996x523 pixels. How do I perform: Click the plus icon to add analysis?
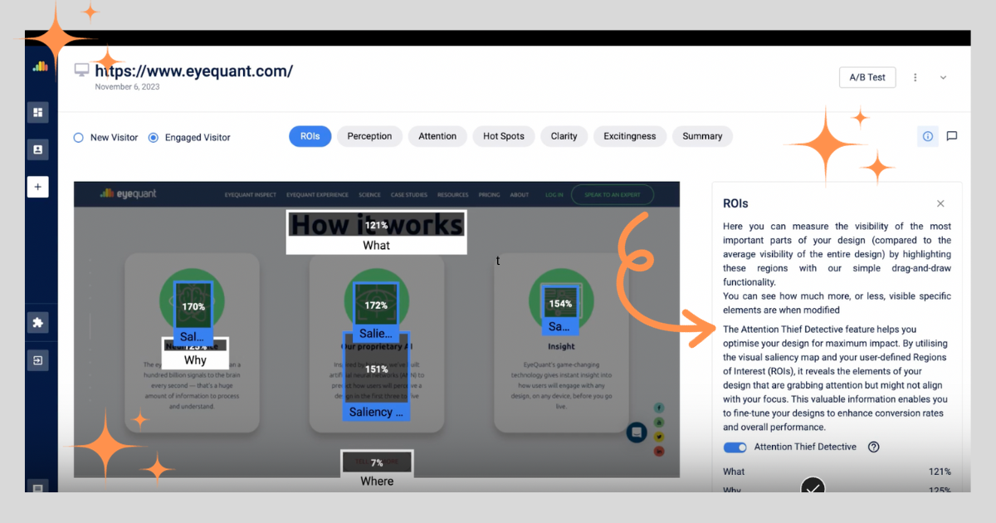point(37,187)
